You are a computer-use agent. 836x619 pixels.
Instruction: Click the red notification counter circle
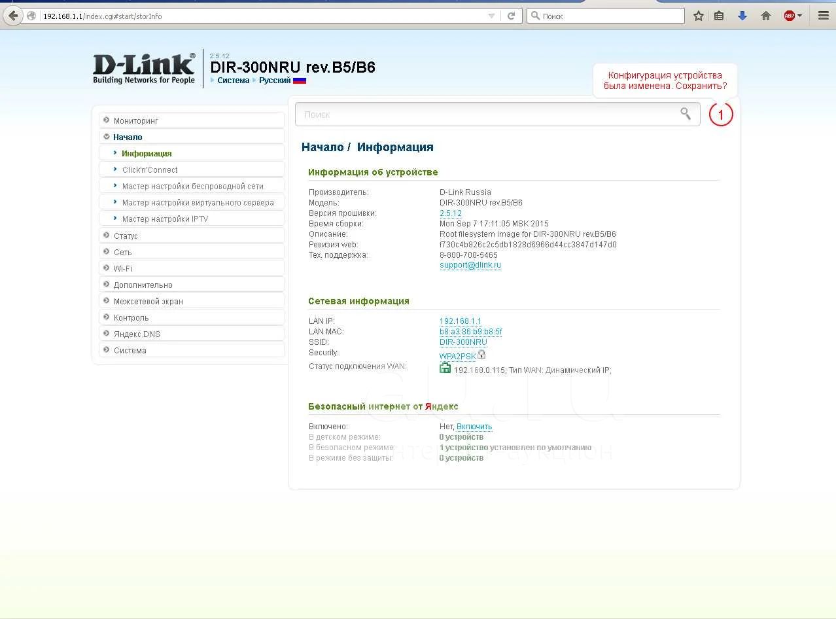pyautogui.click(x=721, y=115)
